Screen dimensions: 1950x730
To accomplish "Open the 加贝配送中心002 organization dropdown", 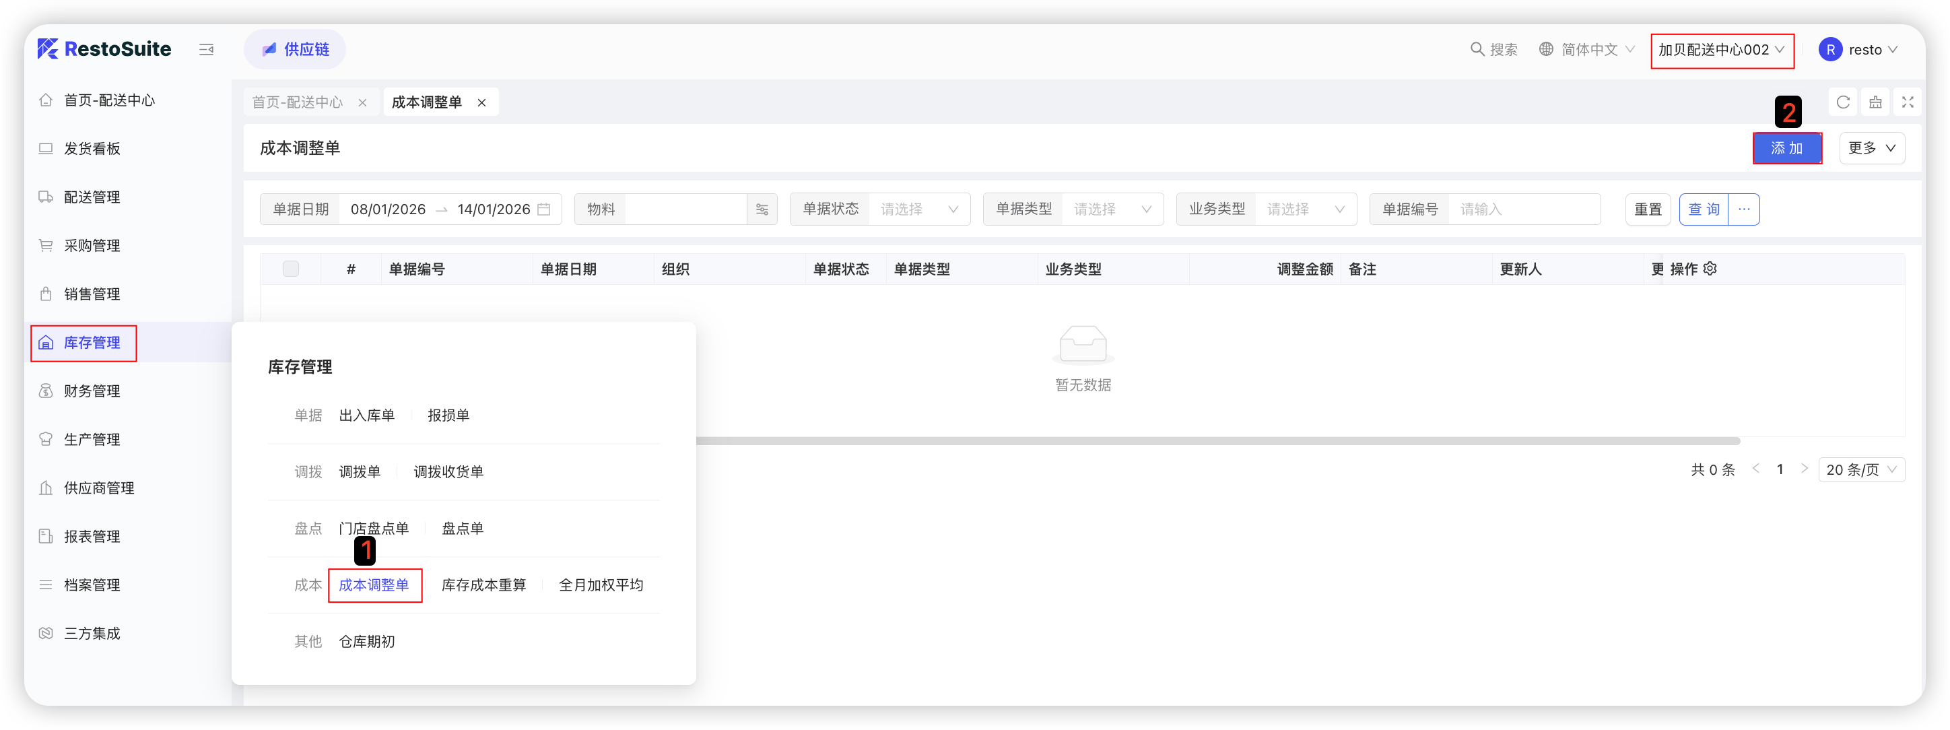I will pyautogui.click(x=1721, y=50).
